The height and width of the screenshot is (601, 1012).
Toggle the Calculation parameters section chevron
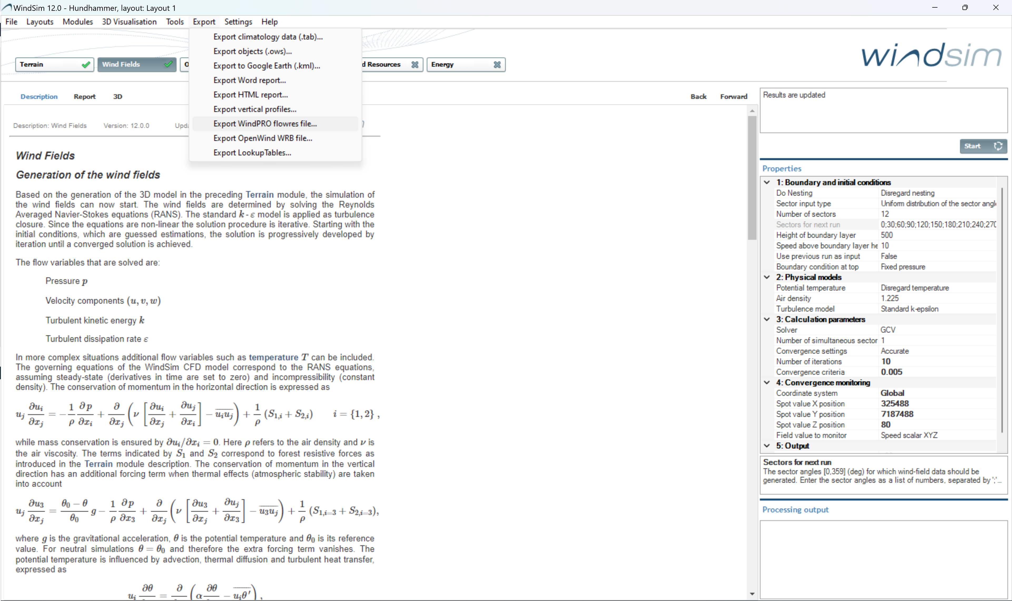(767, 319)
